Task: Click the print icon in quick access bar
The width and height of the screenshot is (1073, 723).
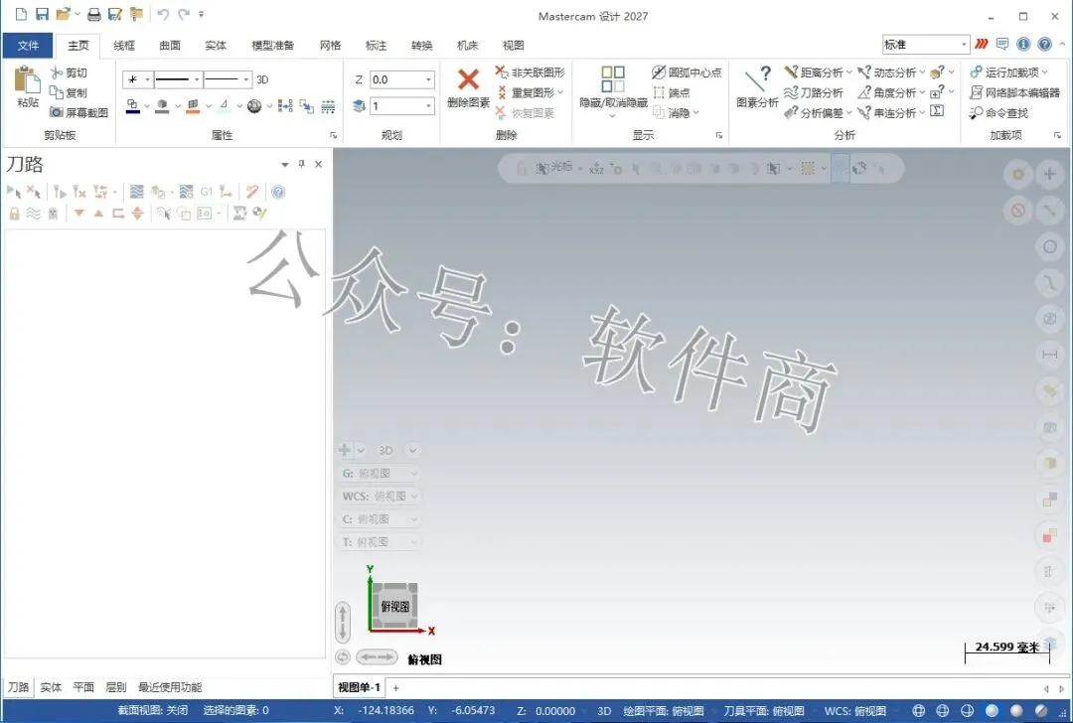Action: click(94, 14)
